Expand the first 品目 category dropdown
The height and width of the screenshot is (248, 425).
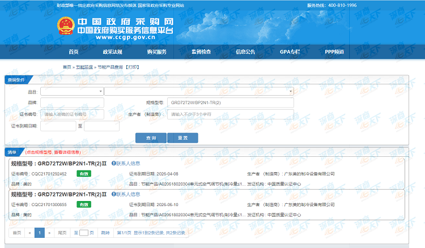click(x=72, y=92)
